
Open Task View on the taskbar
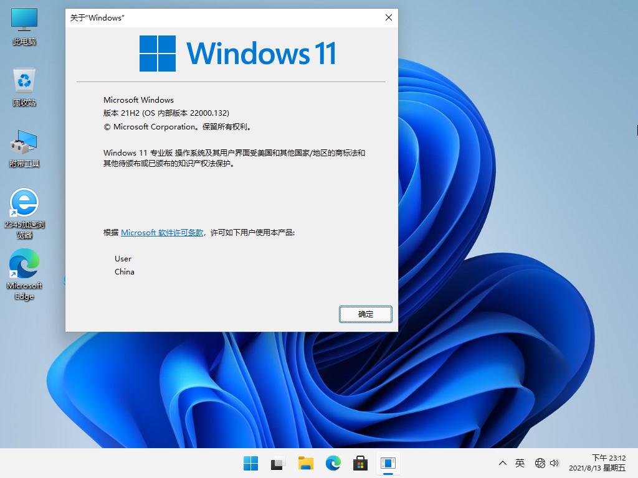278,463
